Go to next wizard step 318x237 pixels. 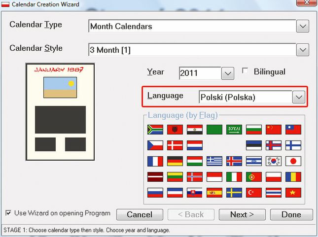click(x=242, y=214)
